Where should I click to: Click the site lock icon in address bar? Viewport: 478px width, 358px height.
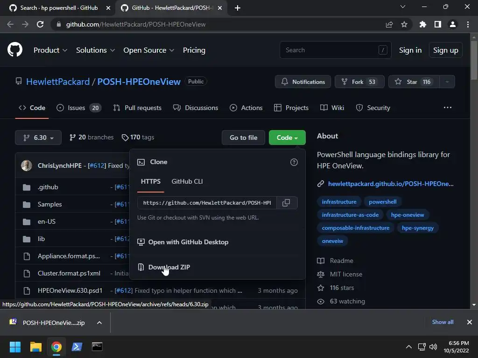pos(59,24)
